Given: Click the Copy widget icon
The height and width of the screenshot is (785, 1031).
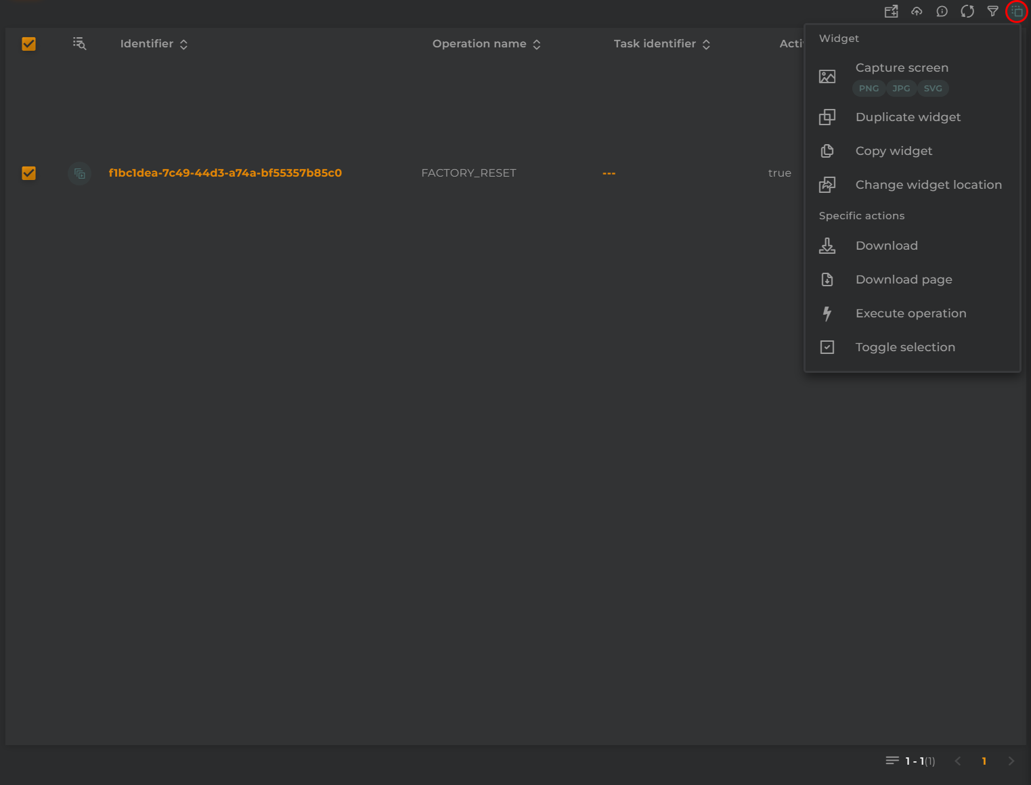Looking at the screenshot, I should point(827,151).
